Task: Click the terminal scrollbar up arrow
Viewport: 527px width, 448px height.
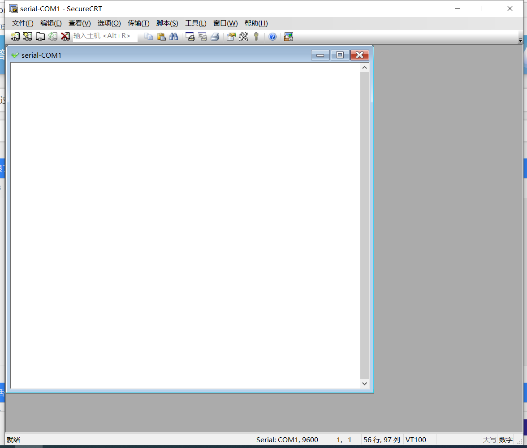Action: pos(364,68)
